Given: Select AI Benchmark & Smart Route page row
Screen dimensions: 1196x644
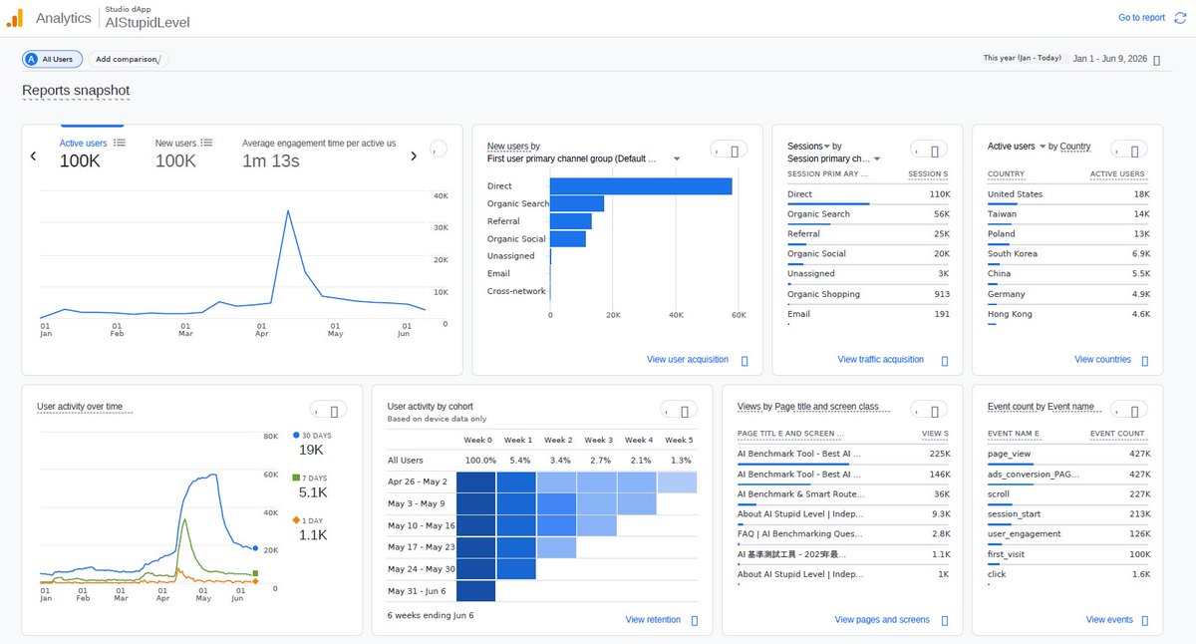Looking at the screenshot, I should (x=843, y=495).
